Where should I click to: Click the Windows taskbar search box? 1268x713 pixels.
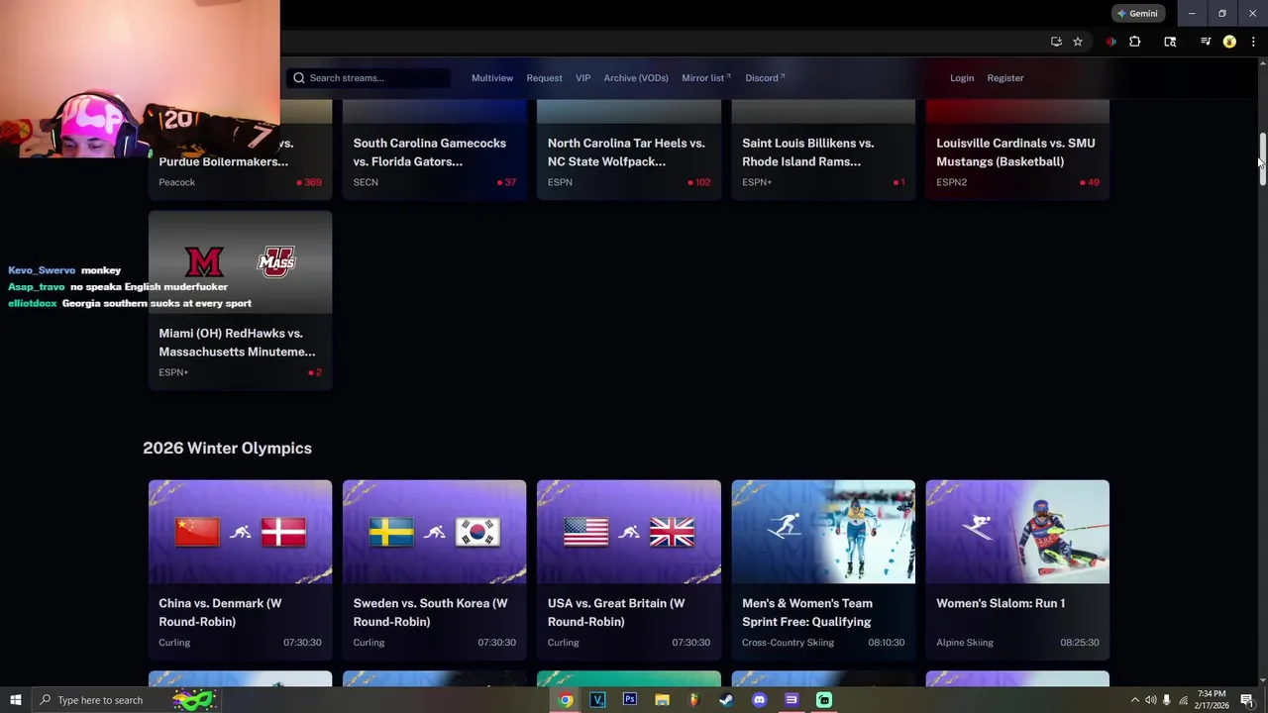point(129,700)
